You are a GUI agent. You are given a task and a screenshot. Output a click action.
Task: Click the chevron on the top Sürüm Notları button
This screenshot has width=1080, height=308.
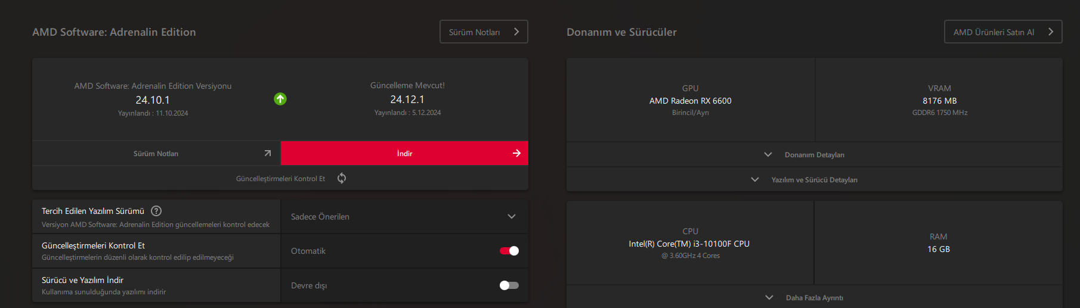click(x=516, y=32)
